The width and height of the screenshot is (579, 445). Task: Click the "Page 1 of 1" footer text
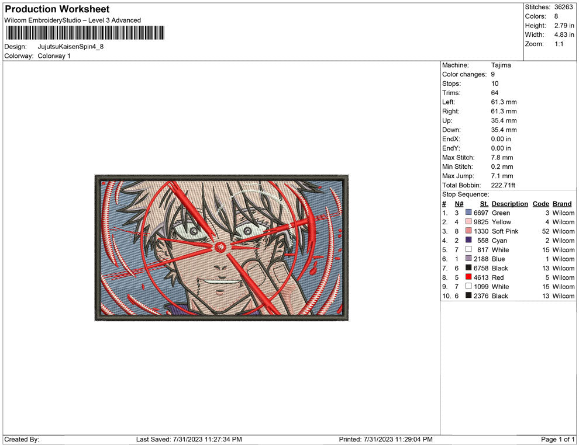point(557,439)
